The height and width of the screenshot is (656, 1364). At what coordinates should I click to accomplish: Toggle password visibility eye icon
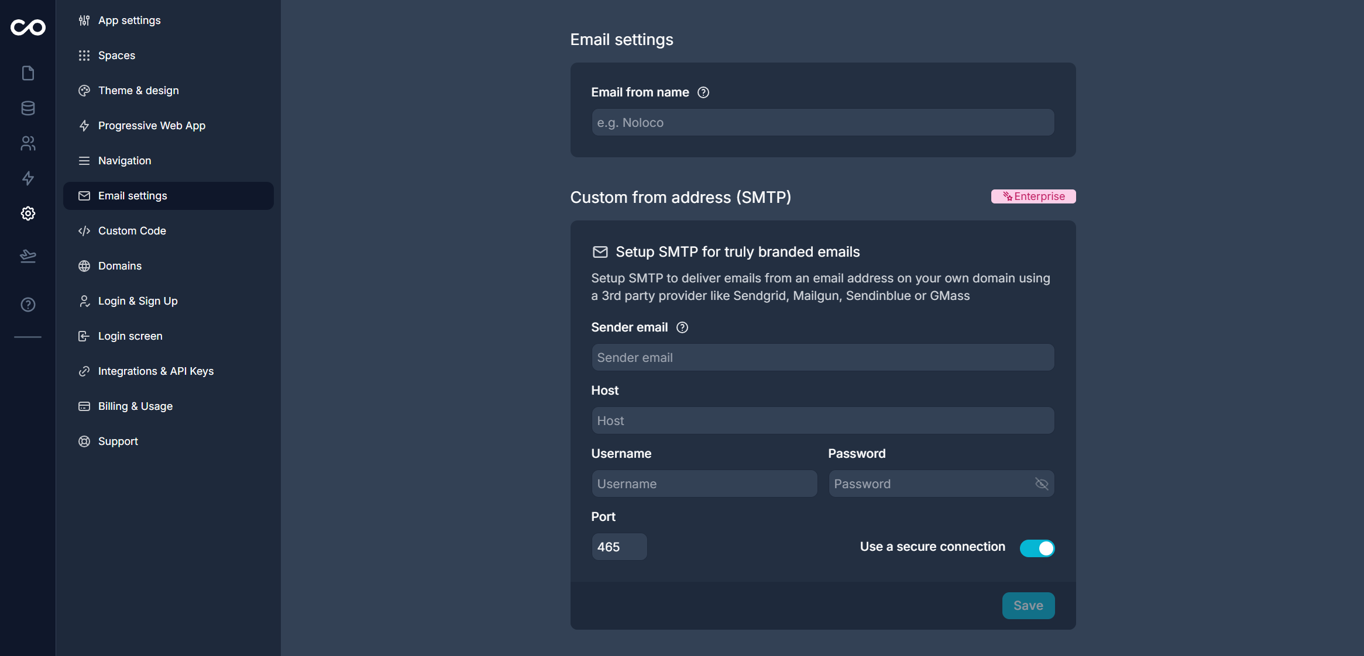click(x=1042, y=484)
